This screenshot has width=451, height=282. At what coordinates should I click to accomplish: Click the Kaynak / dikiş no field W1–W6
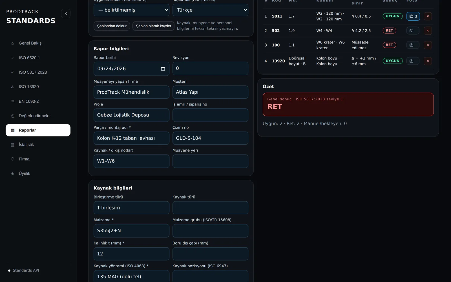click(x=131, y=161)
